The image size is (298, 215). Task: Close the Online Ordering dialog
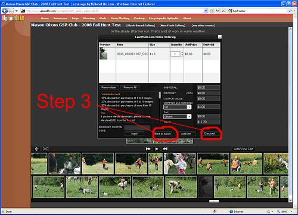click(x=219, y=37)
